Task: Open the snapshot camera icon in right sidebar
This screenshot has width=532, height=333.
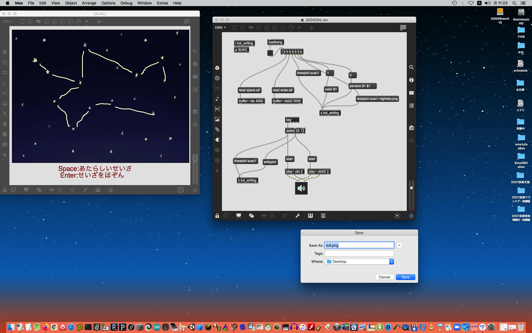Action: 411,128
